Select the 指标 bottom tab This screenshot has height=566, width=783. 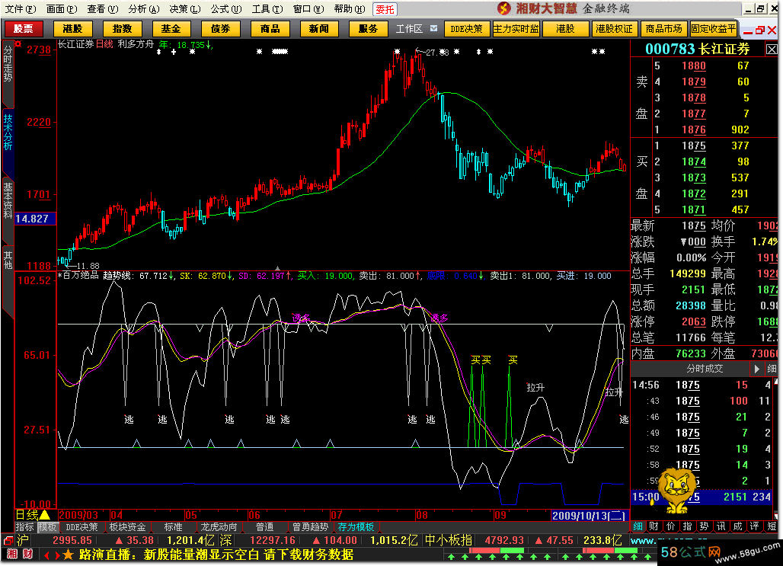pos(25,527)
